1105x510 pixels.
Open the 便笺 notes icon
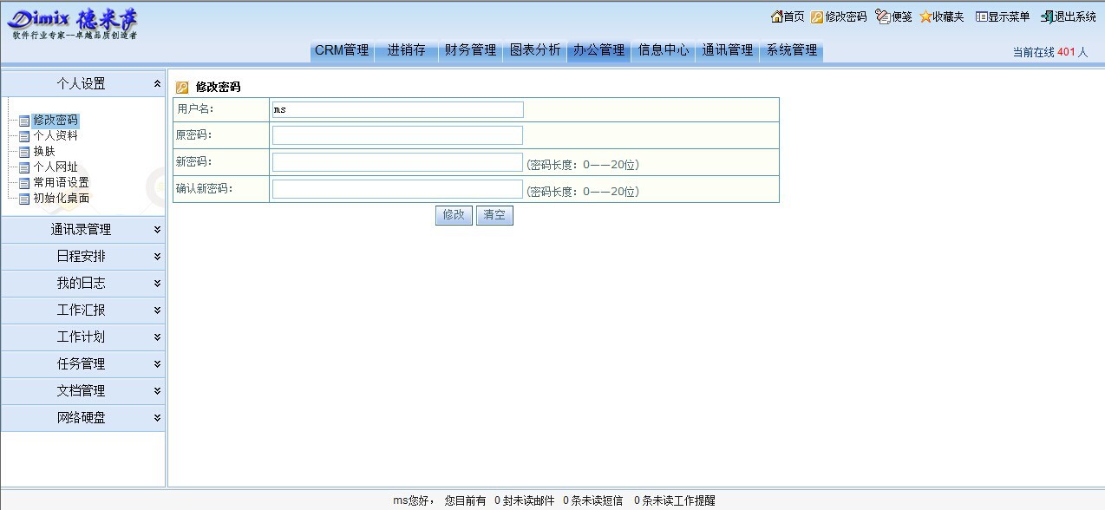(883, 16)
